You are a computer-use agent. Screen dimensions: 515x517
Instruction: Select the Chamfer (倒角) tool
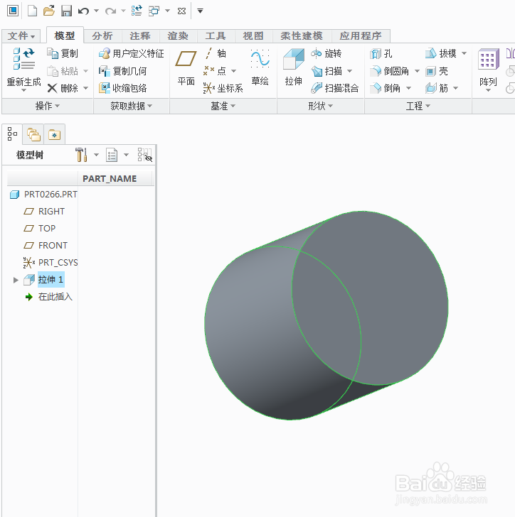[x=385, y=88]
